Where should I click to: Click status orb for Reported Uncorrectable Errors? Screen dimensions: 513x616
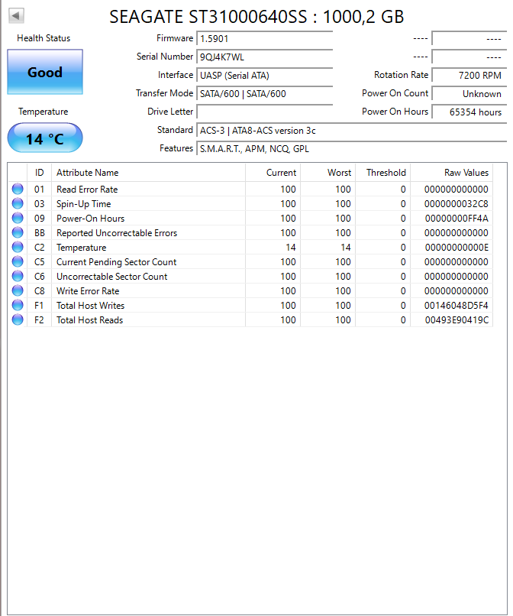pos(18,232)
